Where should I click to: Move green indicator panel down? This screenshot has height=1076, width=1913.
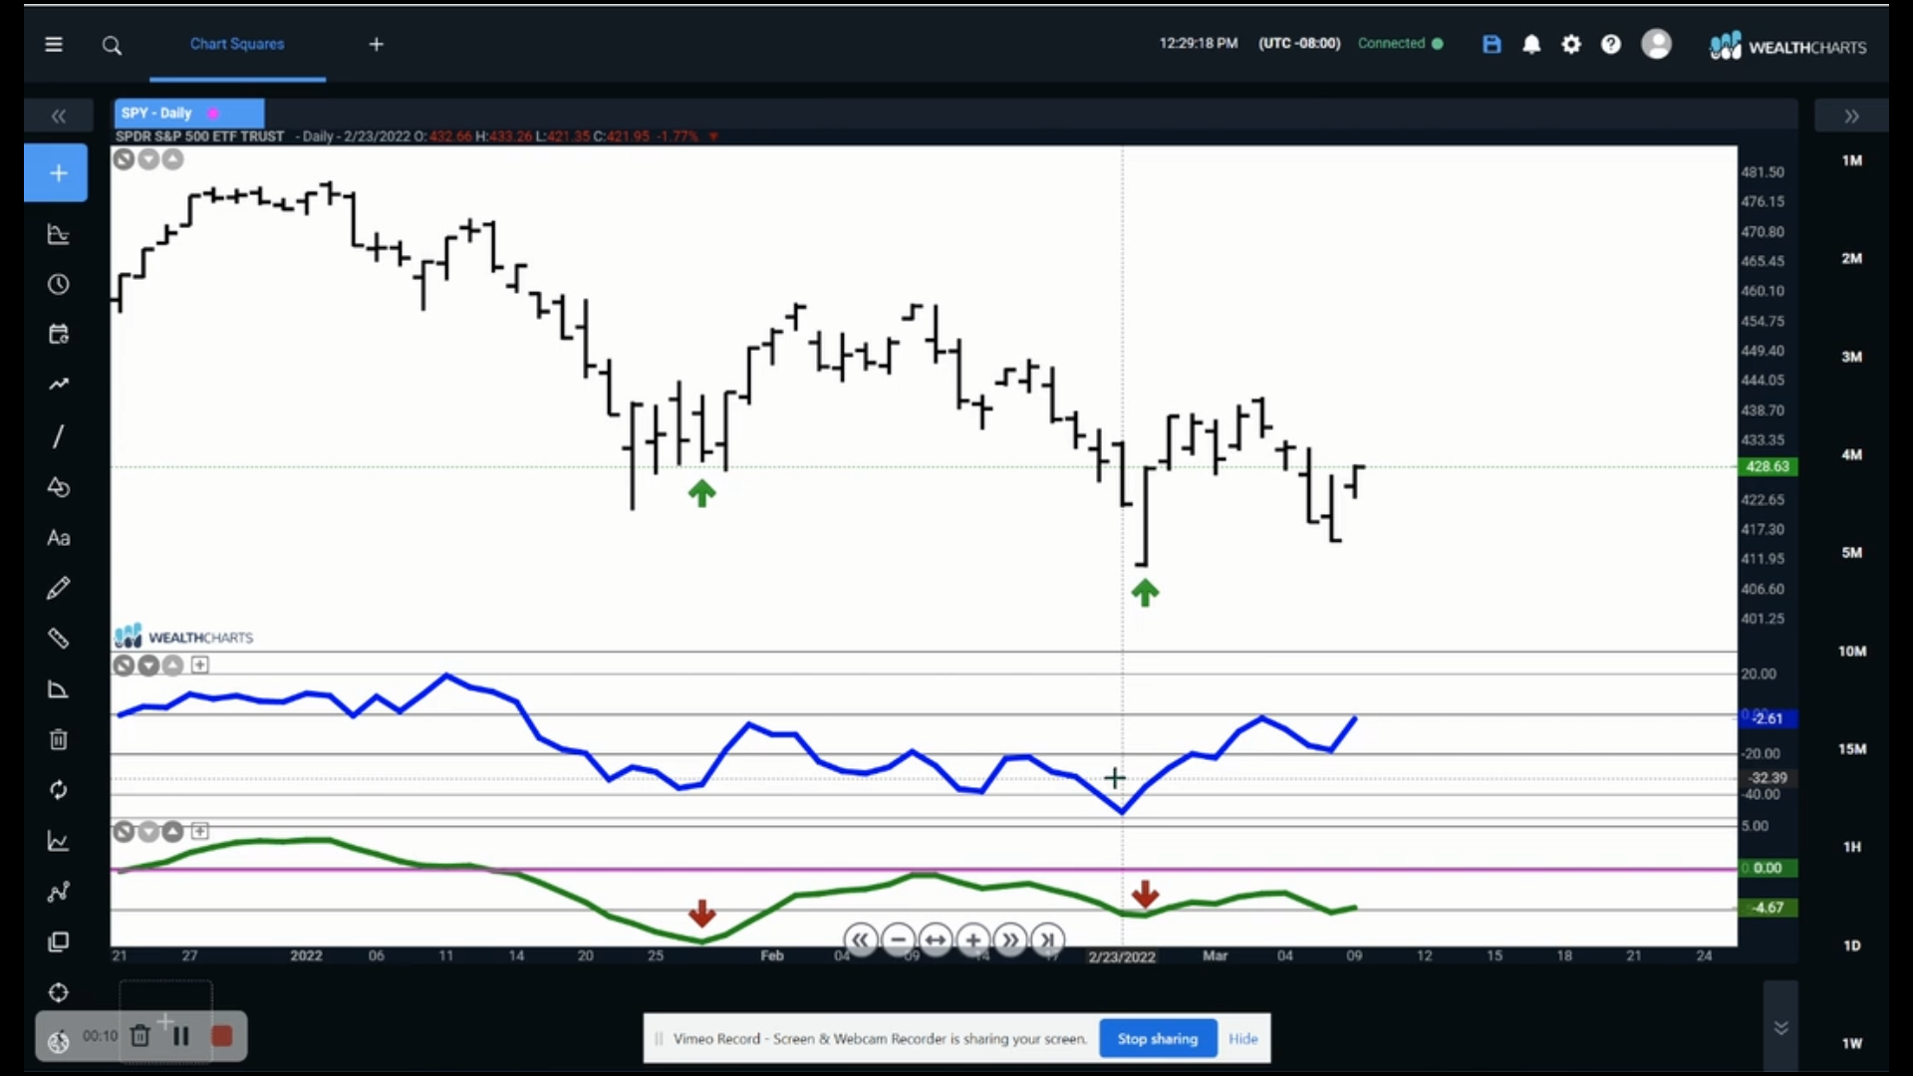point(148,831)
